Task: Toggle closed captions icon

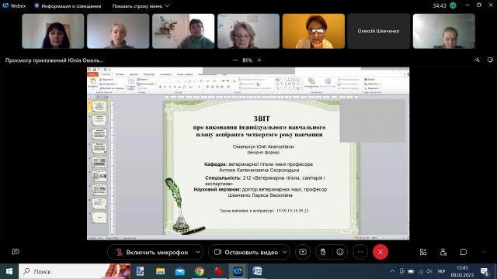Action: 16,252
